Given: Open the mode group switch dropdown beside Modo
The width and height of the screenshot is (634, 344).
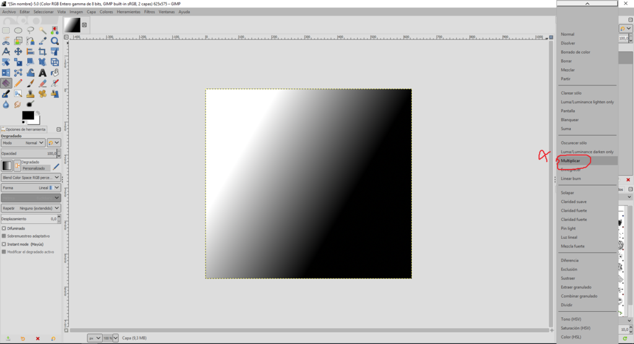Looking at the screenshot, I should click(x=54, y=143).
